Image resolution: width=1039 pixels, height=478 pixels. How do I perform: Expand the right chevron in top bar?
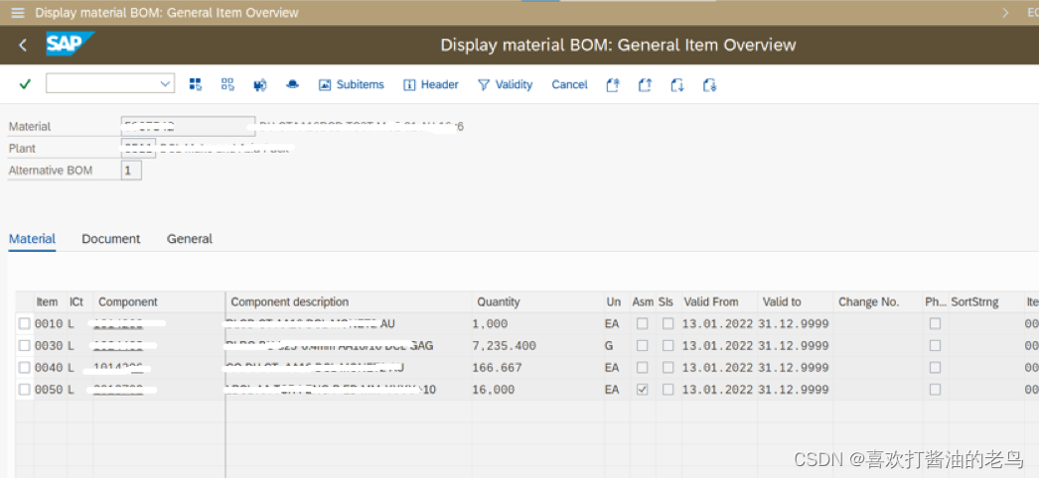pyautogui.click(x=1006, y=13)
